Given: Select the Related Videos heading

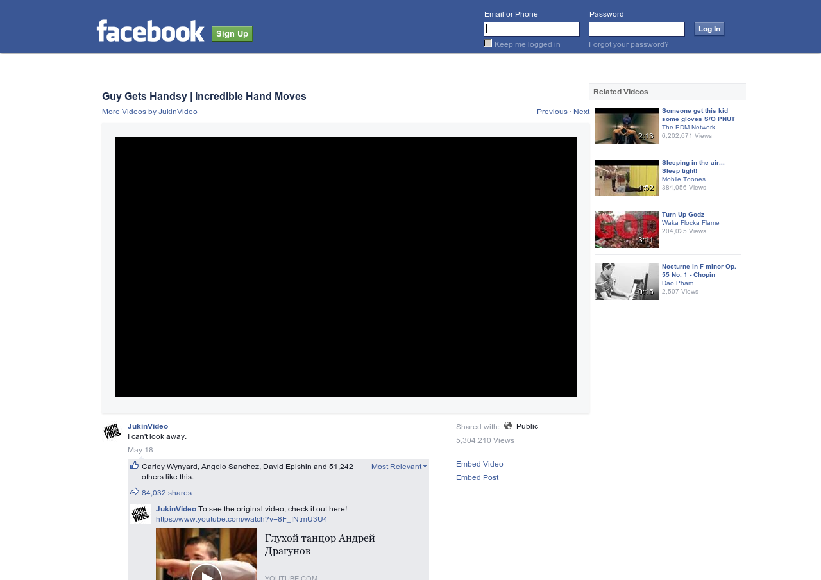Looking at the screenshot, I should [621, 92].
